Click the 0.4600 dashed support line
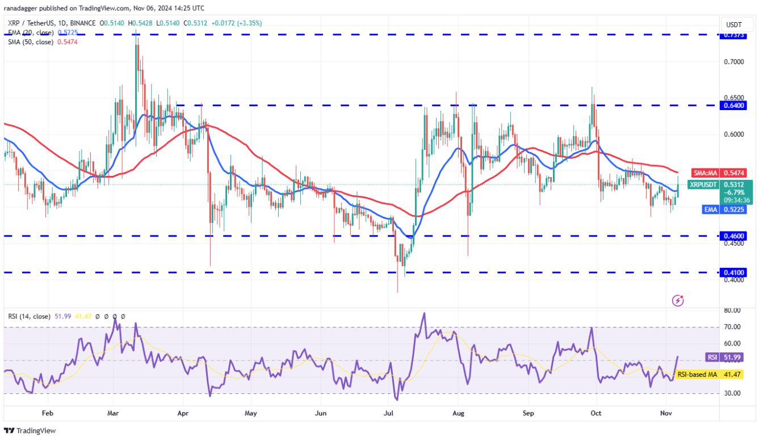Screen dimensions: 759x437 click(x=341, y=234)
